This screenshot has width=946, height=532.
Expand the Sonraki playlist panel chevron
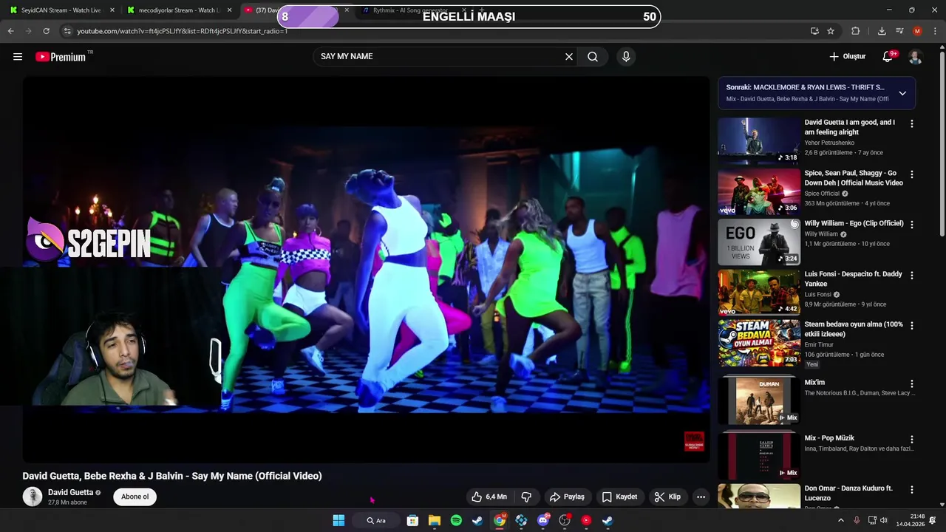[902, 93]
